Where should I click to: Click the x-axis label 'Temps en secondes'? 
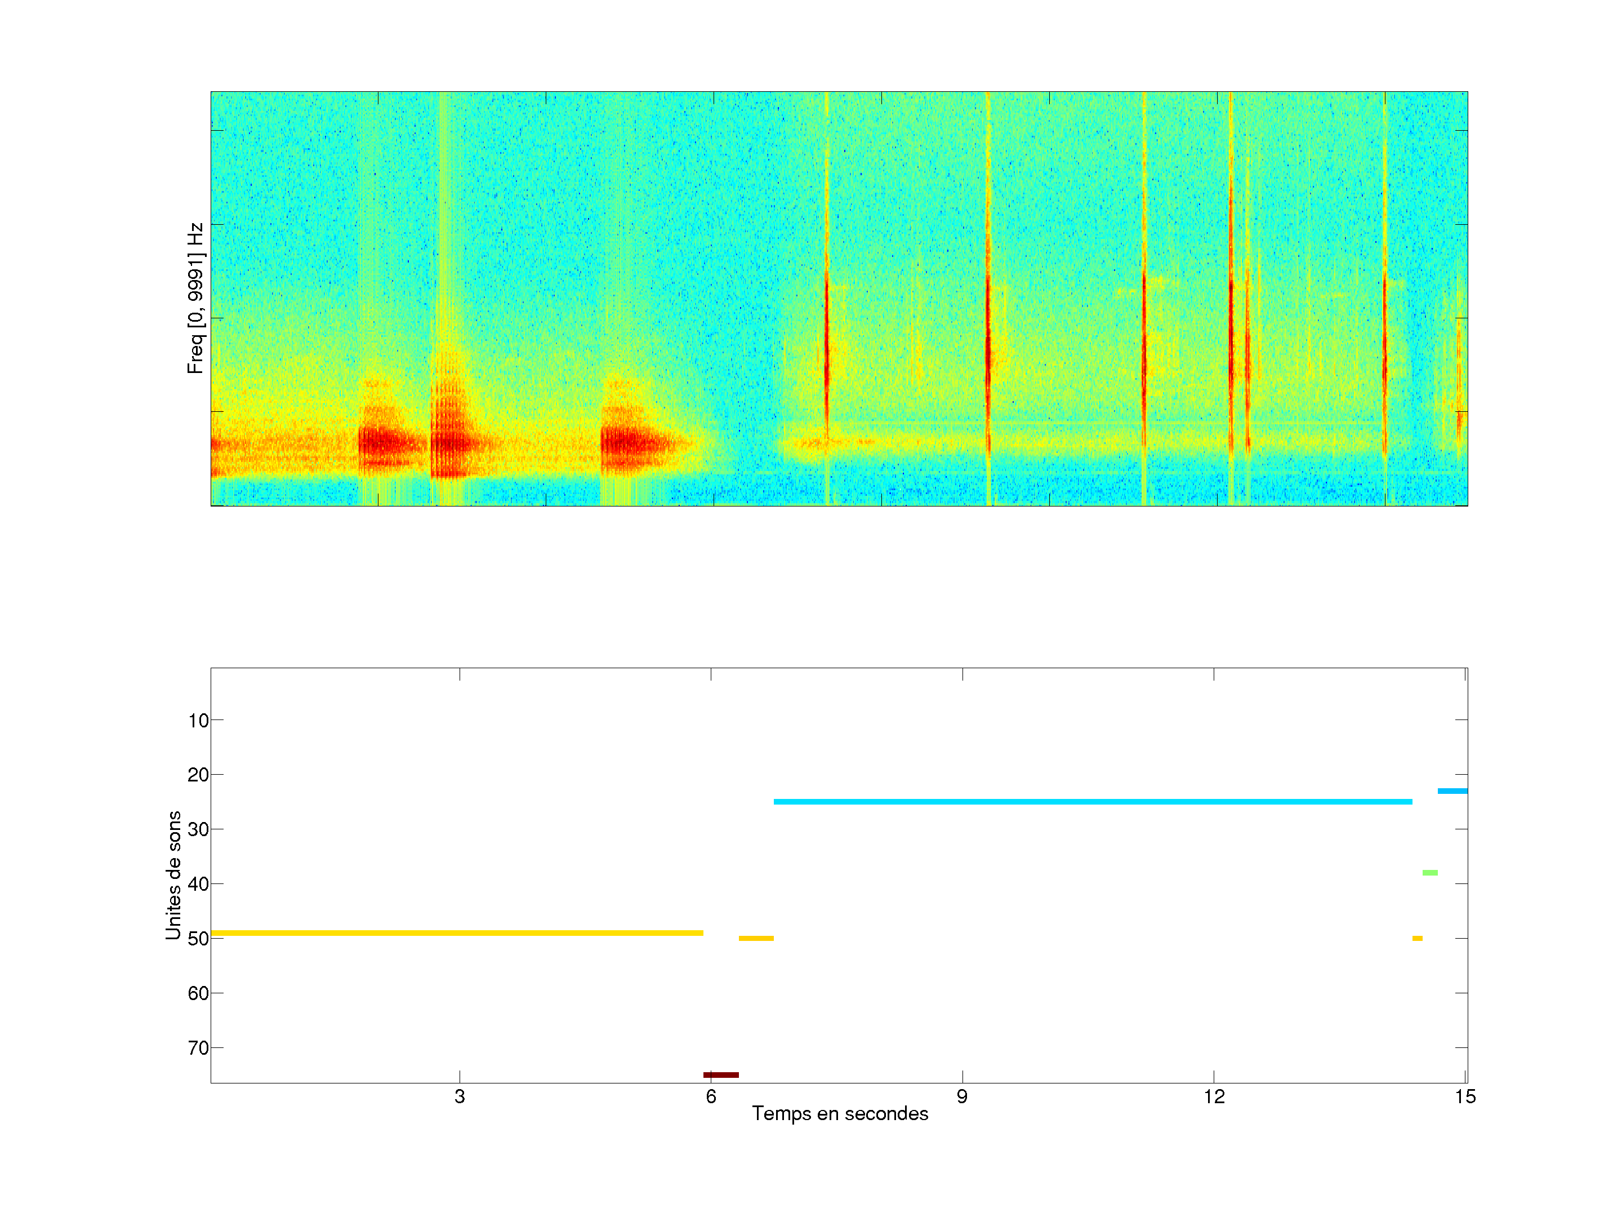[x=840, y=1113]
